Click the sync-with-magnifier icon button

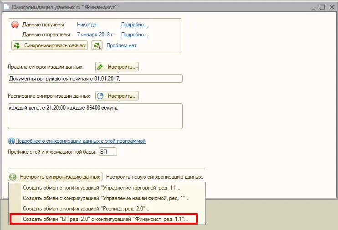click(x=97, y=45)
